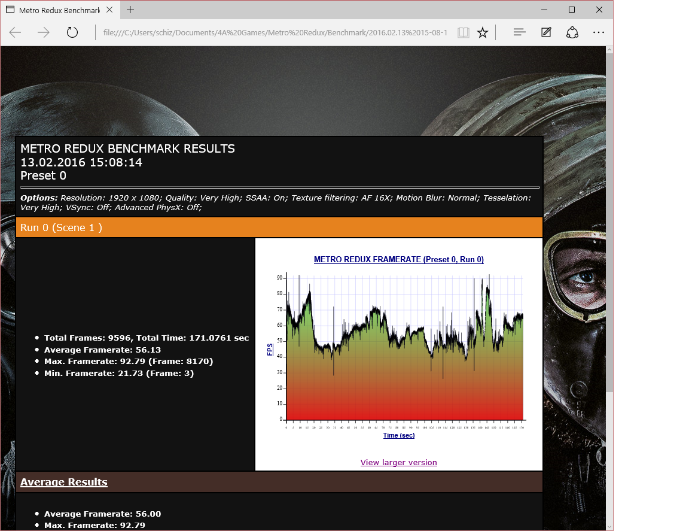Close the Metro Redux Benchmark tab
The image size is (689, 531).
point(109,10)
